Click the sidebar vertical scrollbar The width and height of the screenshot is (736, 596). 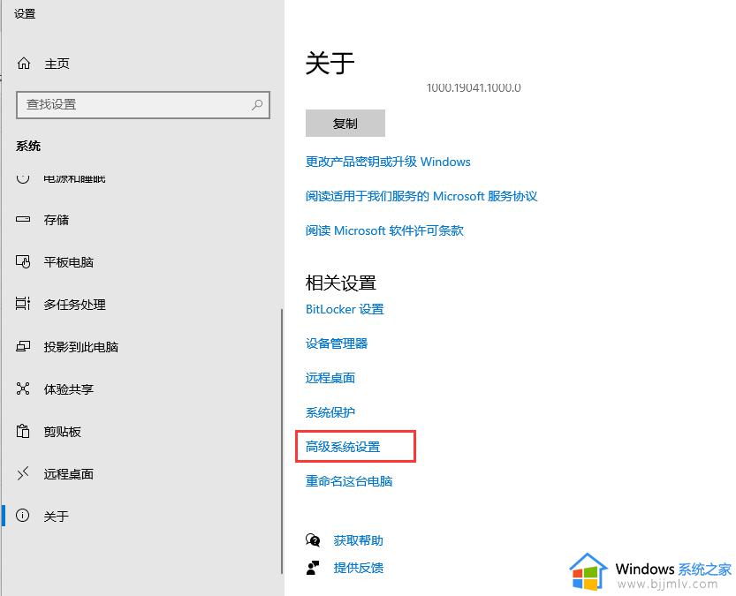[x=282, y=441]
